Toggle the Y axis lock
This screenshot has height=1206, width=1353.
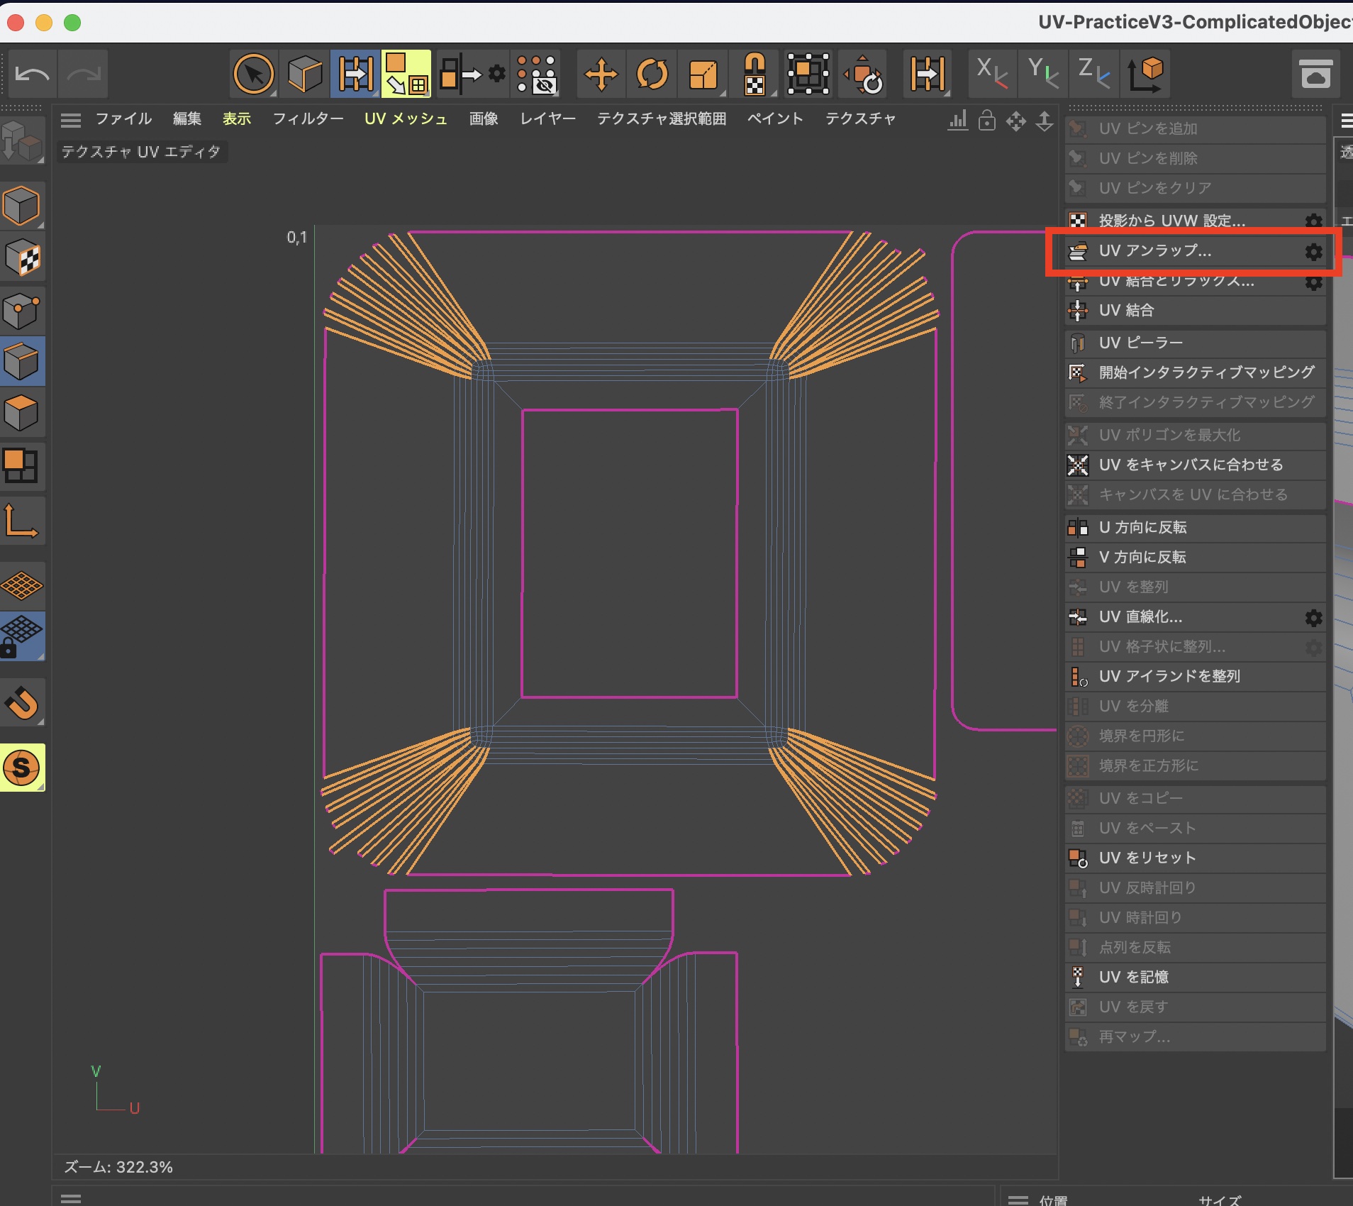pos(1042,74)
